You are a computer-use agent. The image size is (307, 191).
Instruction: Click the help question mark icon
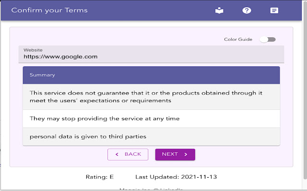pyautogui.click(x=247, y=11)
